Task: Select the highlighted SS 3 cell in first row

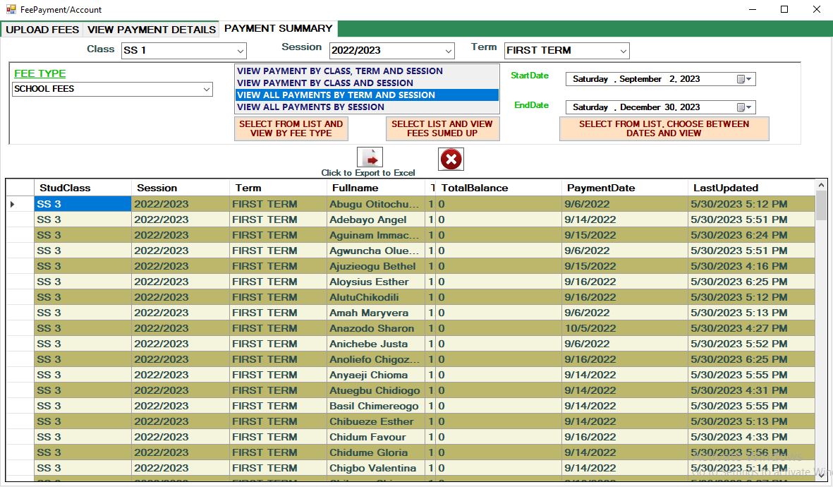Action: click(x=83, y=204)
